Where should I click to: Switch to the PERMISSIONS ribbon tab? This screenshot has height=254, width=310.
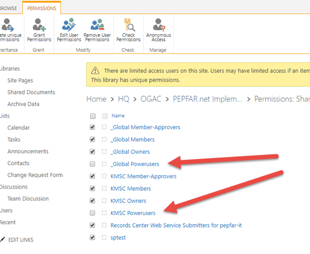[42, 8]
